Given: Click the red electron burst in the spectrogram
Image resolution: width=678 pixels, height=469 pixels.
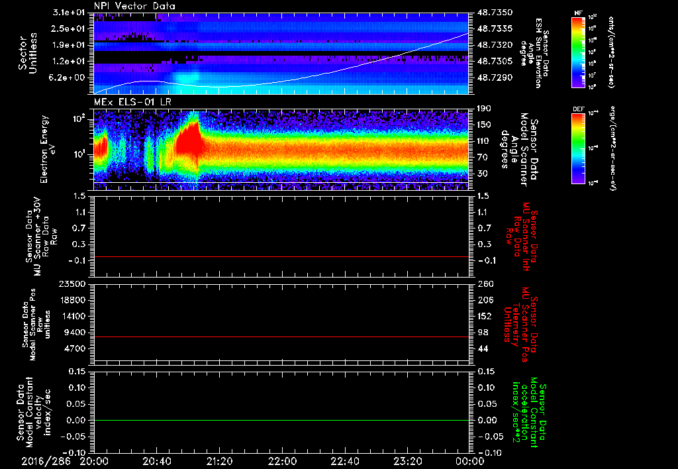Looking at the screenshot, I should tap(189, 140).
